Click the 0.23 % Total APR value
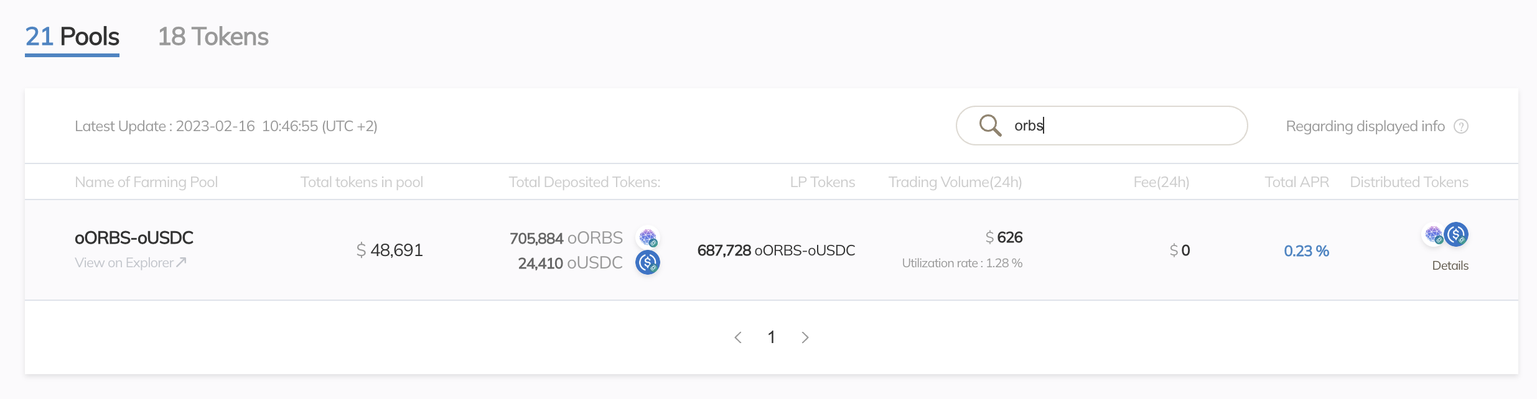 point(1306,251)
